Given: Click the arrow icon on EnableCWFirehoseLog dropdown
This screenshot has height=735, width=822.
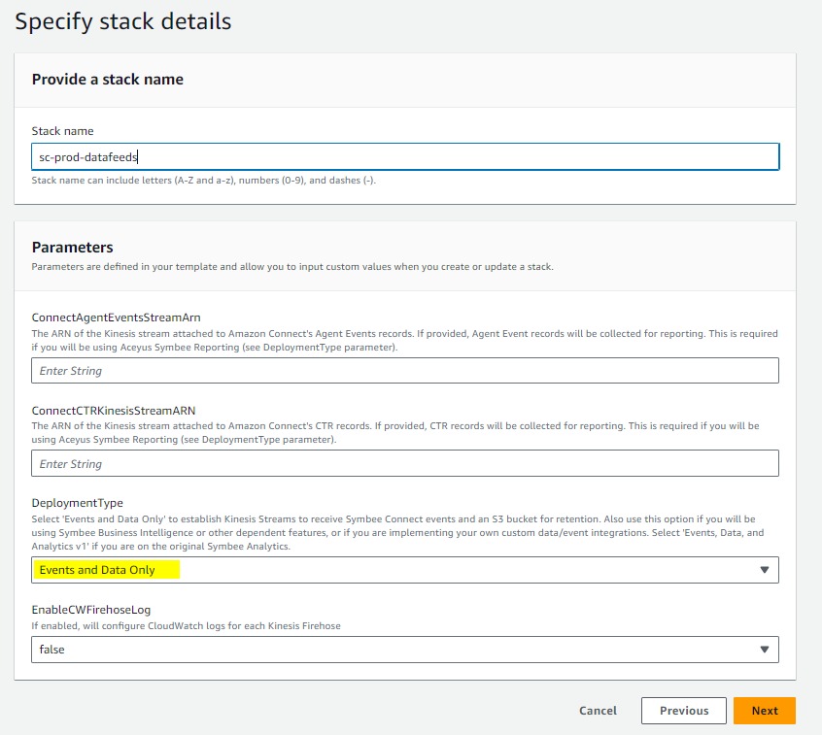Looking at the screenshot, I should click(x=765, y=650).
